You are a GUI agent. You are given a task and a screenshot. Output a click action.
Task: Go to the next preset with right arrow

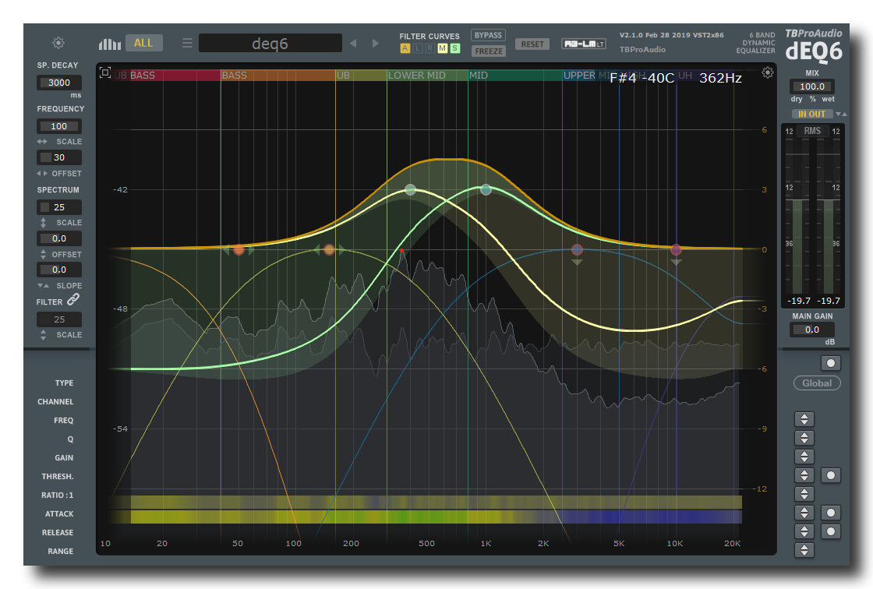[376, 44]
